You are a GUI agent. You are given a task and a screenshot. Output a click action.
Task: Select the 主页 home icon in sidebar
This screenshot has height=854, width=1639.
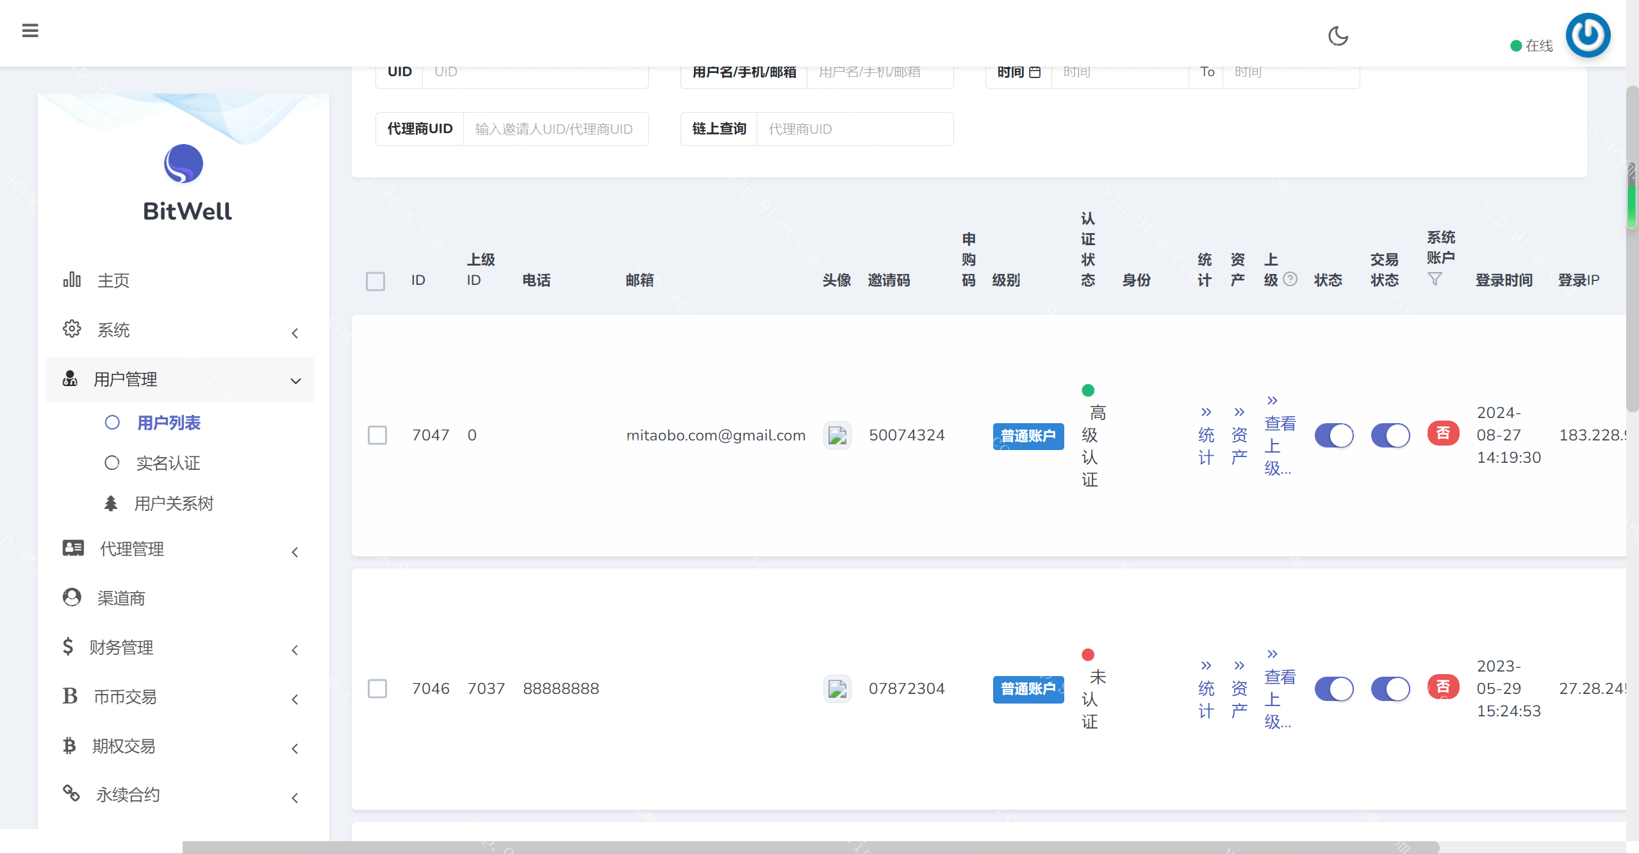(x=72, y=280)
